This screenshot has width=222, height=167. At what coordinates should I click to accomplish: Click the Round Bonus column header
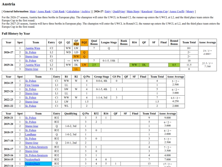[x=174, y=42]
